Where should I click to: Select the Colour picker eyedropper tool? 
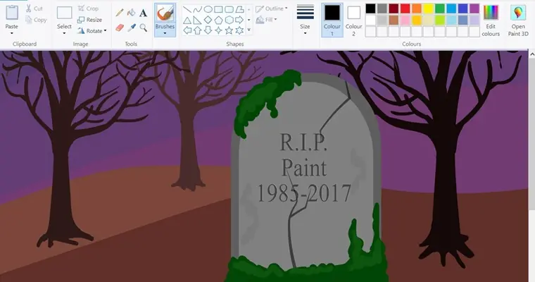click(x=132, y=27)
